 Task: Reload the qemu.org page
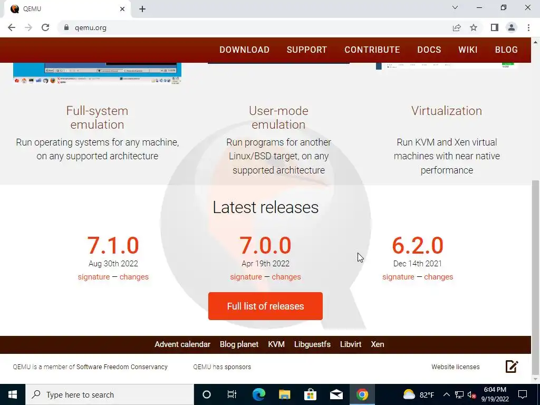click(45, 27)
